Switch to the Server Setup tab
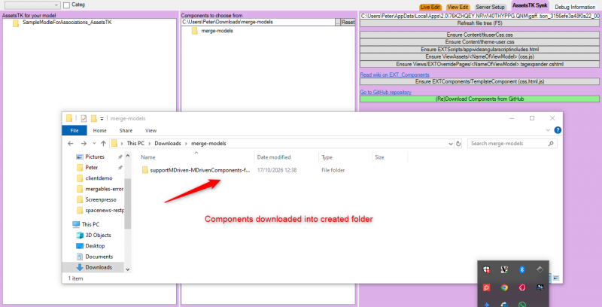 point(491,7)
